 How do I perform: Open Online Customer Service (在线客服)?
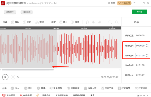pyautogui.click(x=26, y=95)
